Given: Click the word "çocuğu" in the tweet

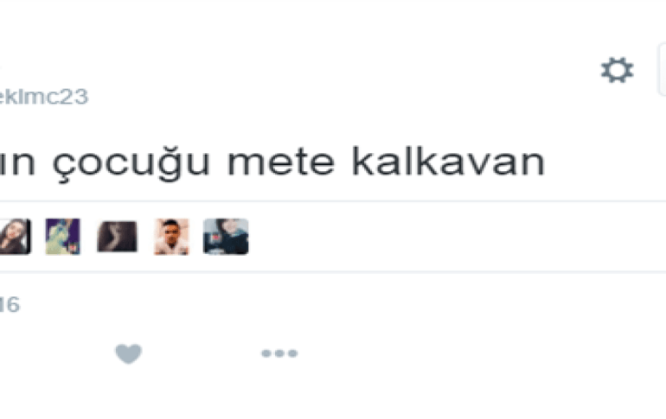Looking at the screenshot, I should 131,163.
